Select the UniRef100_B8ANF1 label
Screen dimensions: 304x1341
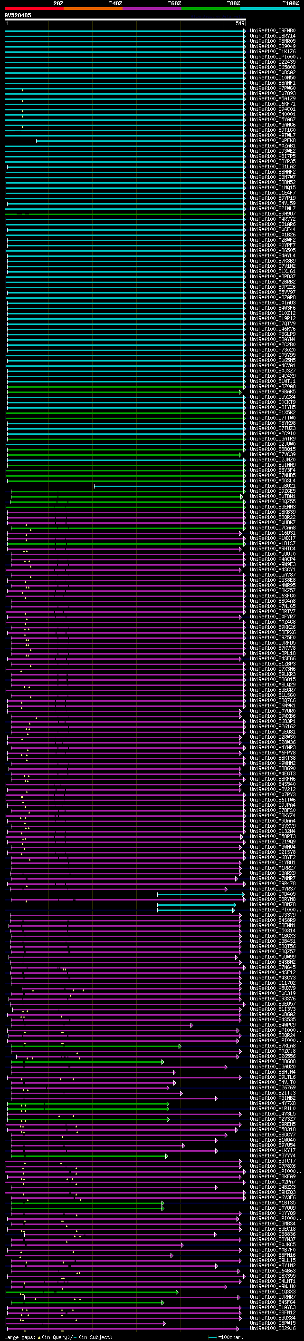(x=273, y=83)
